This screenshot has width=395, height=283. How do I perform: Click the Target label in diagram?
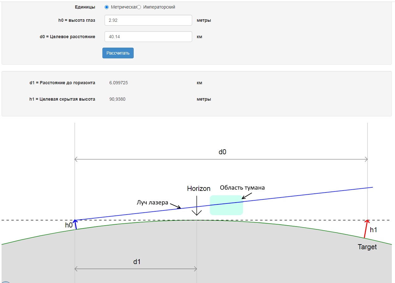pyautogui.click(x=367, y=247)
